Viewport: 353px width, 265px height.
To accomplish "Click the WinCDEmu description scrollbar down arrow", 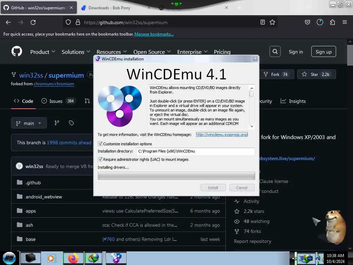I will tap(252, 126).
